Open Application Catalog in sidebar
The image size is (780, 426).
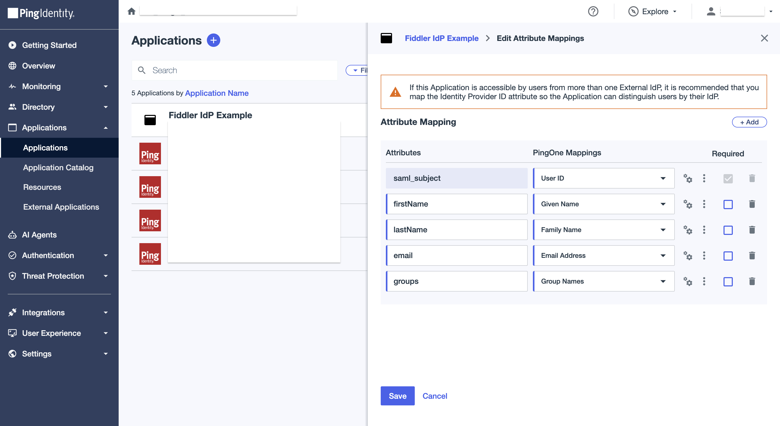pyautogui.click(x=58, y=167)
